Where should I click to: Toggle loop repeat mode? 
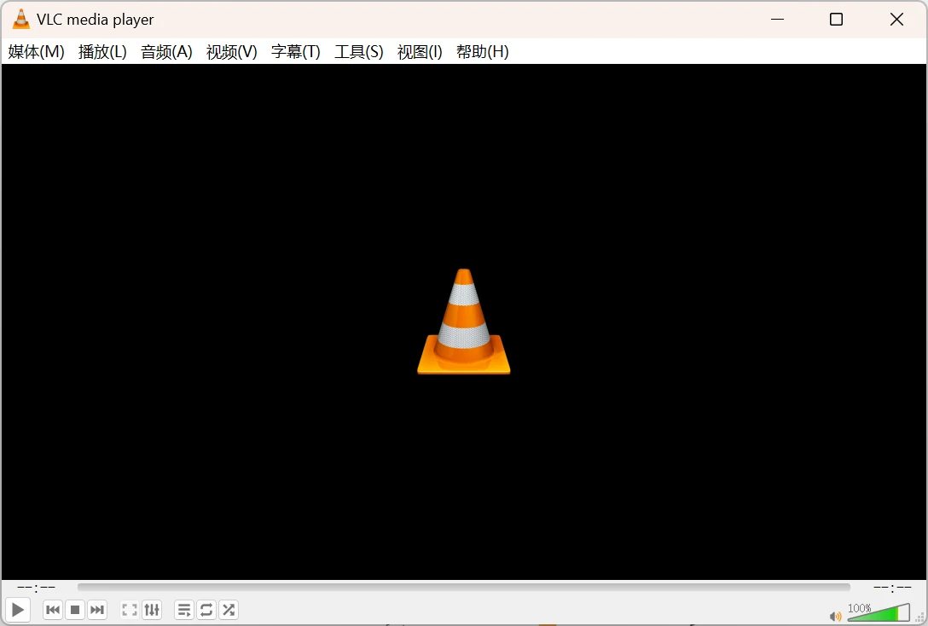206,610
